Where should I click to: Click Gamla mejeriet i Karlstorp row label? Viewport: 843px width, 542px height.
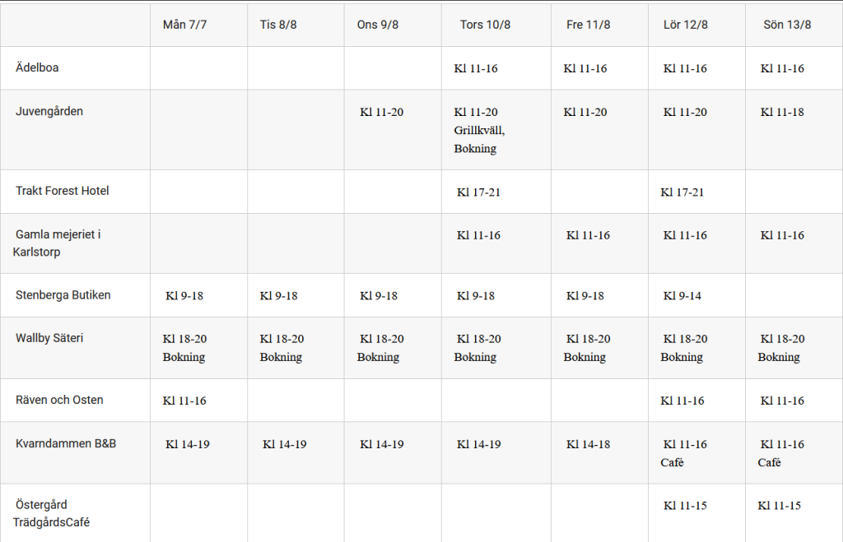[x=57, y=243]
